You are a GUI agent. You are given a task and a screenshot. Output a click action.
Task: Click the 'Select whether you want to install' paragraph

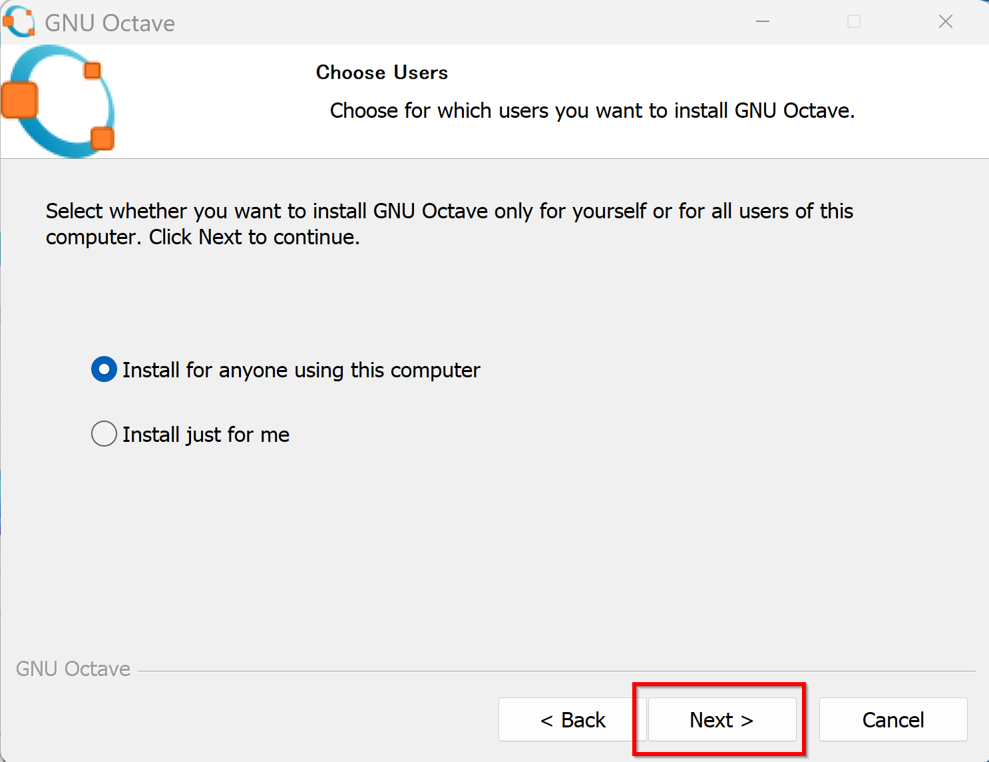tap(449, 224)
